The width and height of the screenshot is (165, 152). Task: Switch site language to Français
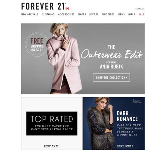click(x=140, y=9)
